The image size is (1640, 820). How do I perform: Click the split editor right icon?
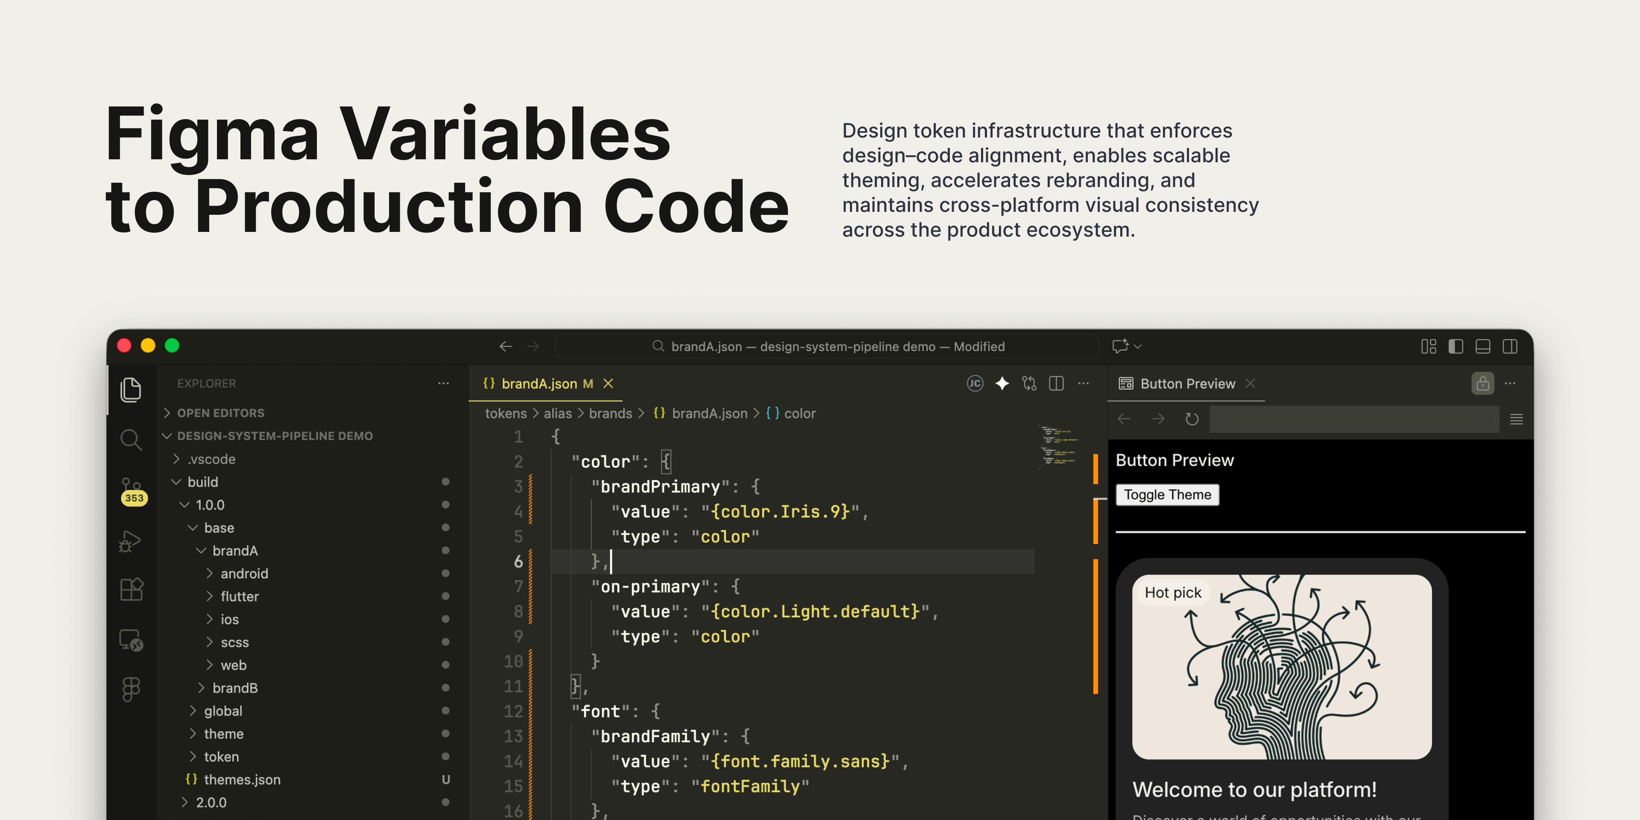(x=1056, y=383)
